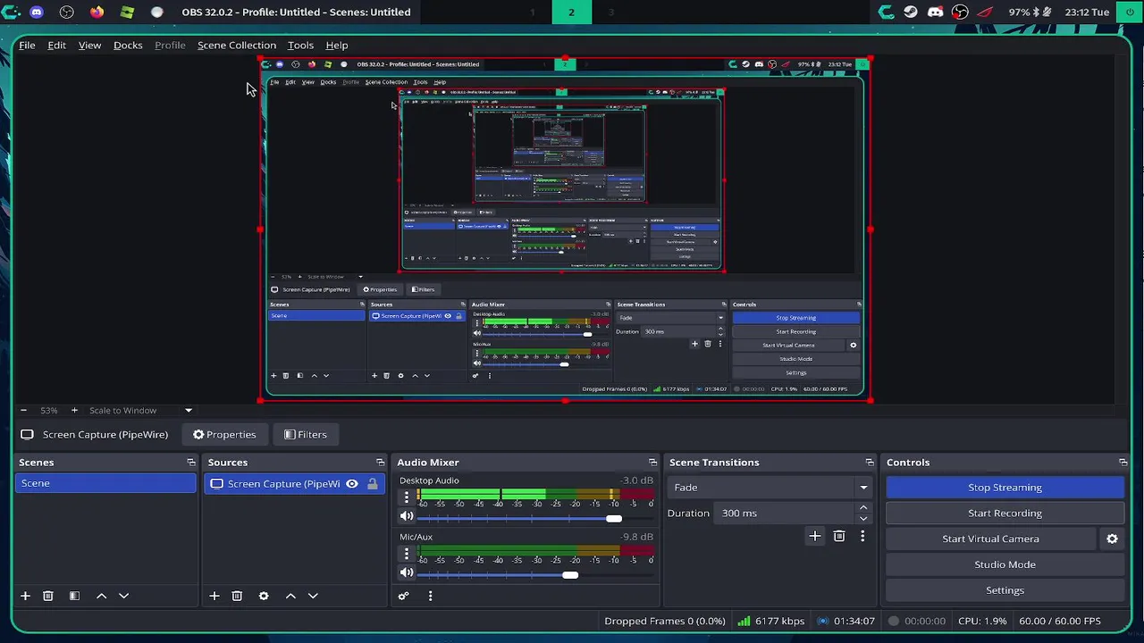
Task: Zoom out preview with minus icon
Action: tap(23, 410)
